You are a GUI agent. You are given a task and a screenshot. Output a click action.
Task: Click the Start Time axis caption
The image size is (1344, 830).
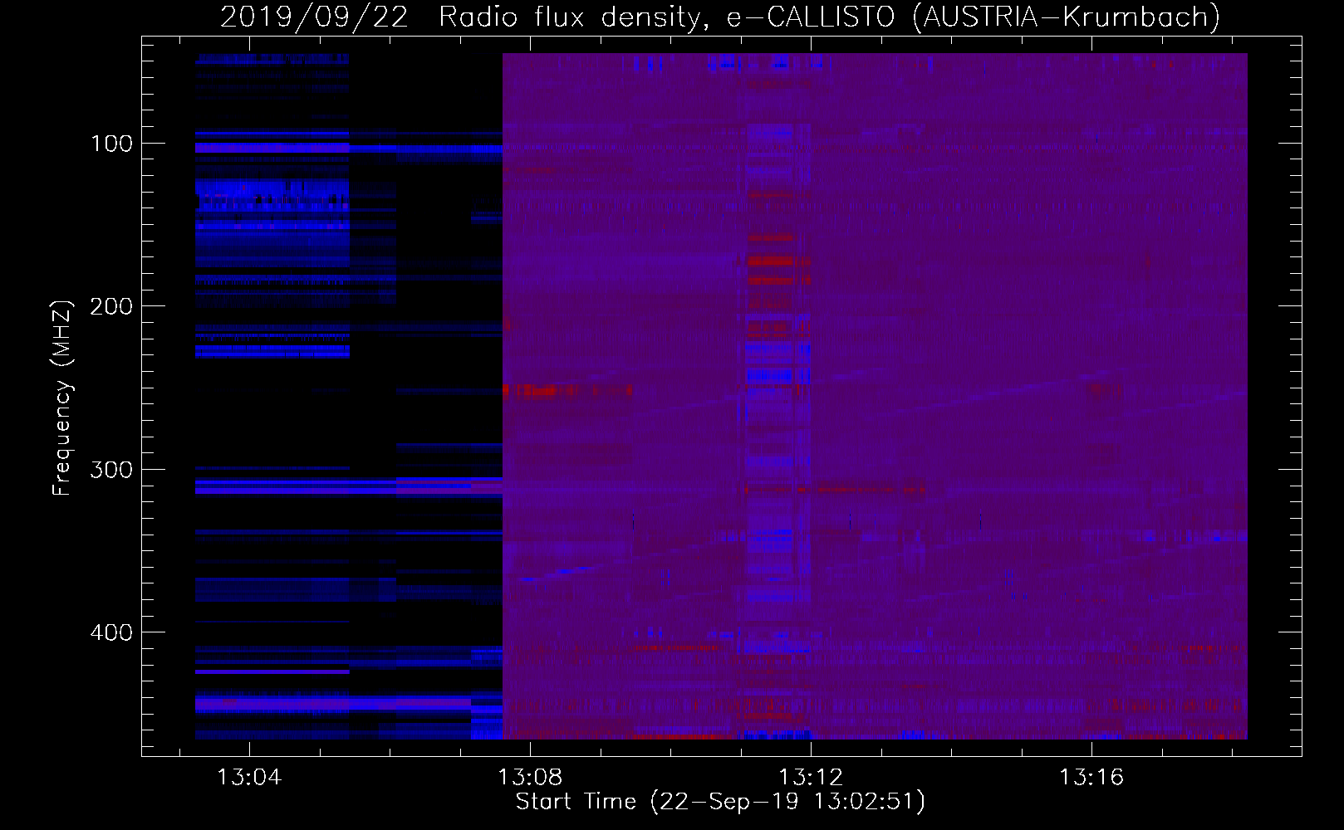(x=720, y=802)
